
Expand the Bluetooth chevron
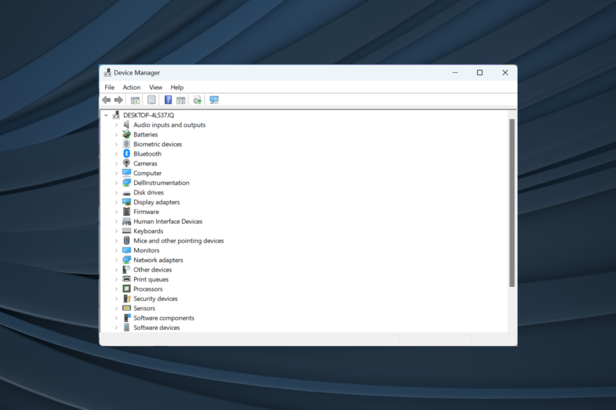click(116, 154)
